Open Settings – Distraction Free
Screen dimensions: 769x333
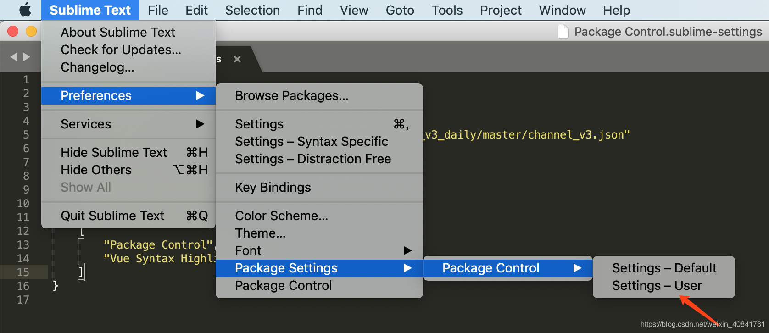pyautogui.click(x=319, y=159)
